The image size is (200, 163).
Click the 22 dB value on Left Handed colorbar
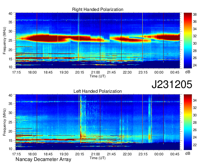pos(195,145)
